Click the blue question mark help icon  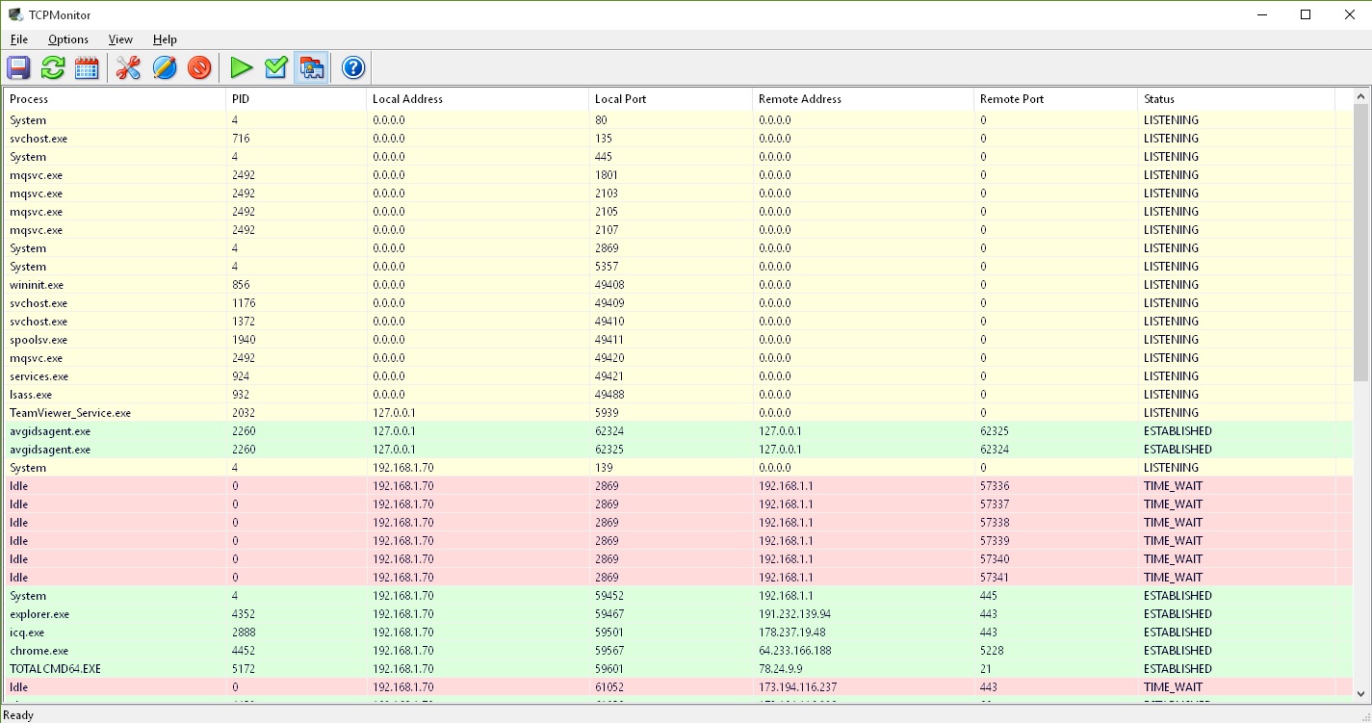tap(353, 67)
